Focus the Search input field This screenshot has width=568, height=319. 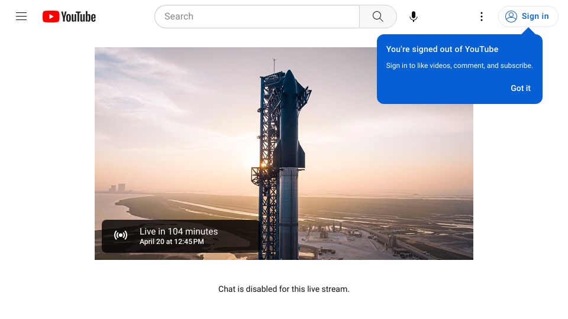[x=257, y=17]
